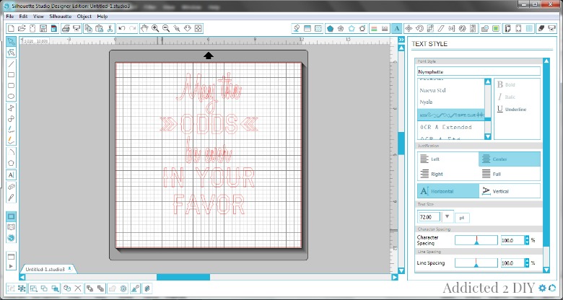Click the 72.00 text size field
563x300 pixels.
click(429, 217)
